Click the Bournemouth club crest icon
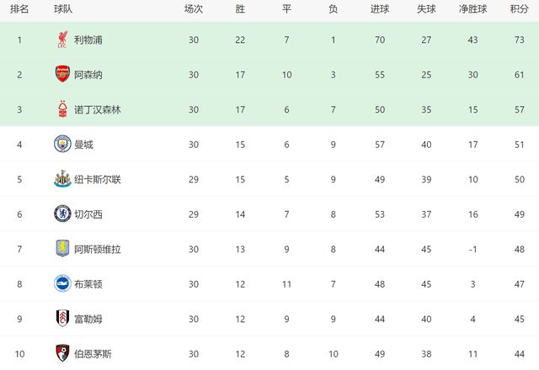 coord(62,353)
